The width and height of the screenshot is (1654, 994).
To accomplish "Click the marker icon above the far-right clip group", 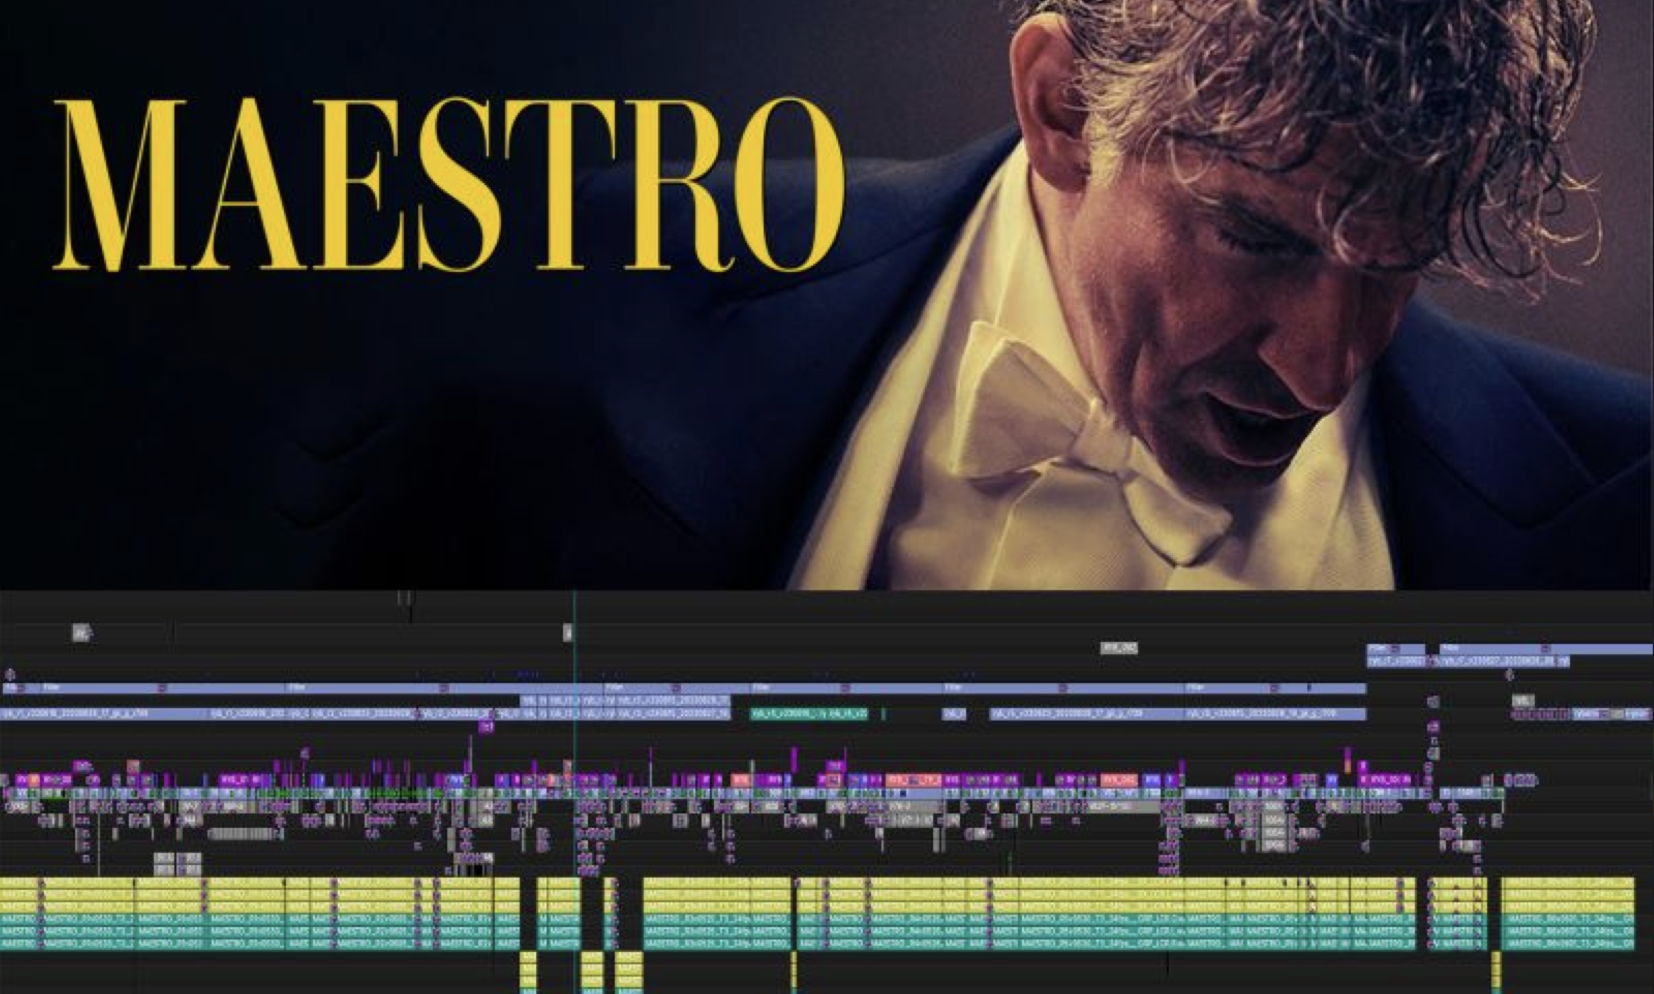I will point(1508,675).
